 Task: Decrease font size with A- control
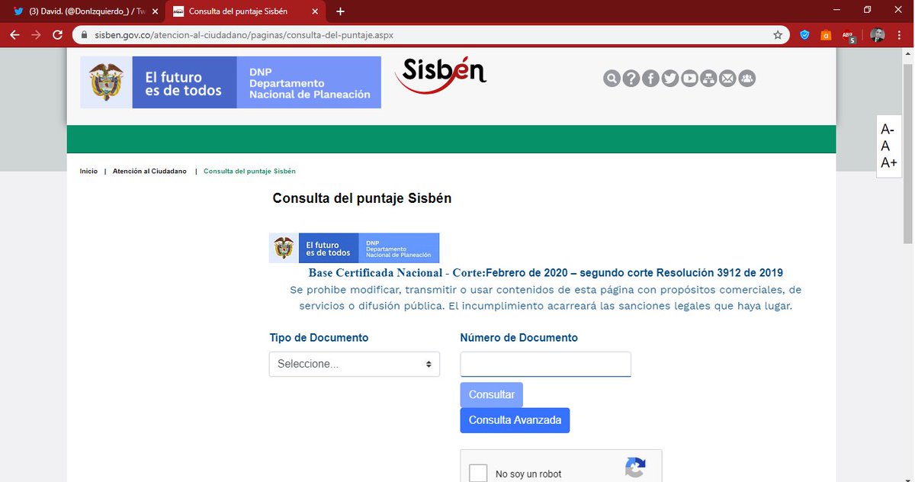tap(888, 130)
